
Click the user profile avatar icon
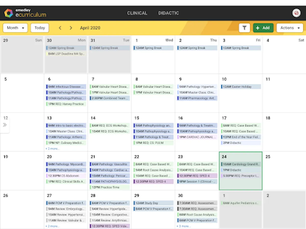click(296, 13)
